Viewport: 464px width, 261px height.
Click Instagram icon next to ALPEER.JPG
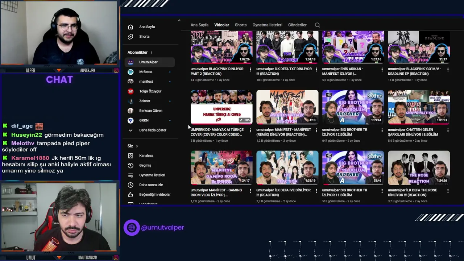coord(116,70)
